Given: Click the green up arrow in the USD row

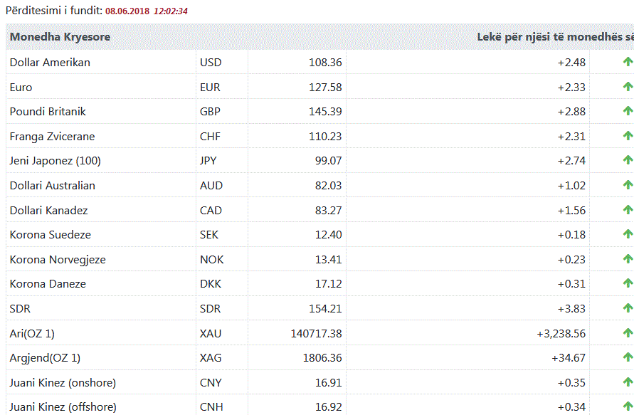Looking at the screenshot, I should 628,62.
